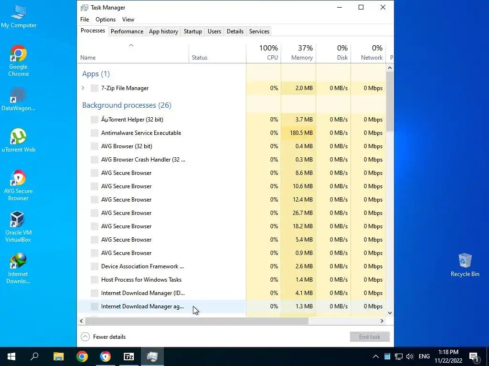Select the AVG Browser (32 bit) process

pyautogui.click(x=232, y=146)
